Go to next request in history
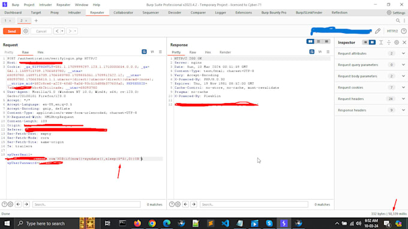Screen dimensions: 408x229 click(x=70, y=31)
